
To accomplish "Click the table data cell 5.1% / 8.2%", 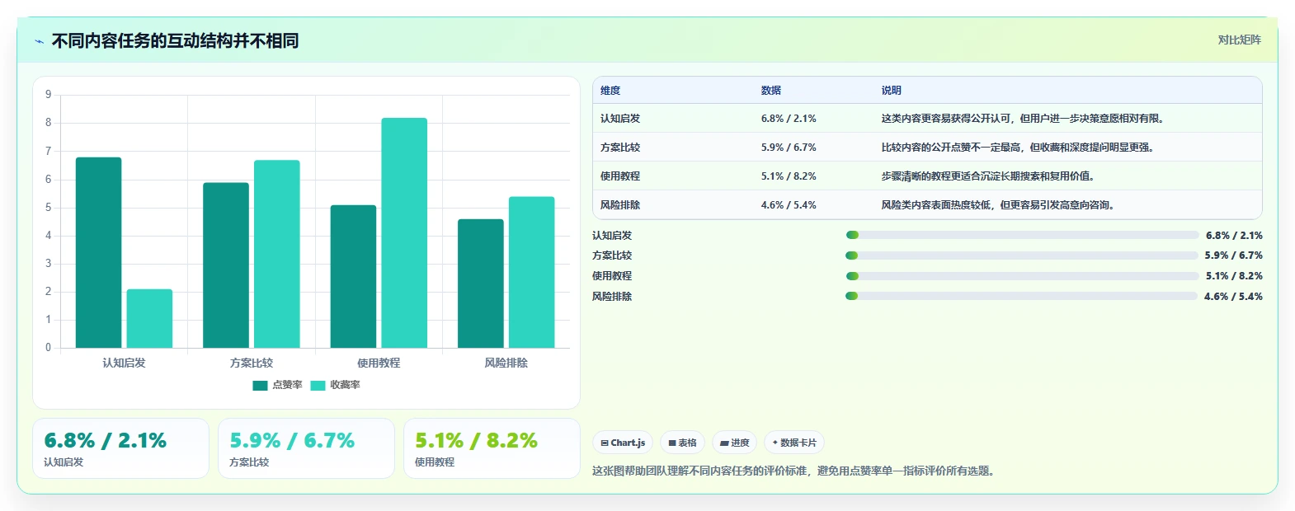I will 789,176.
